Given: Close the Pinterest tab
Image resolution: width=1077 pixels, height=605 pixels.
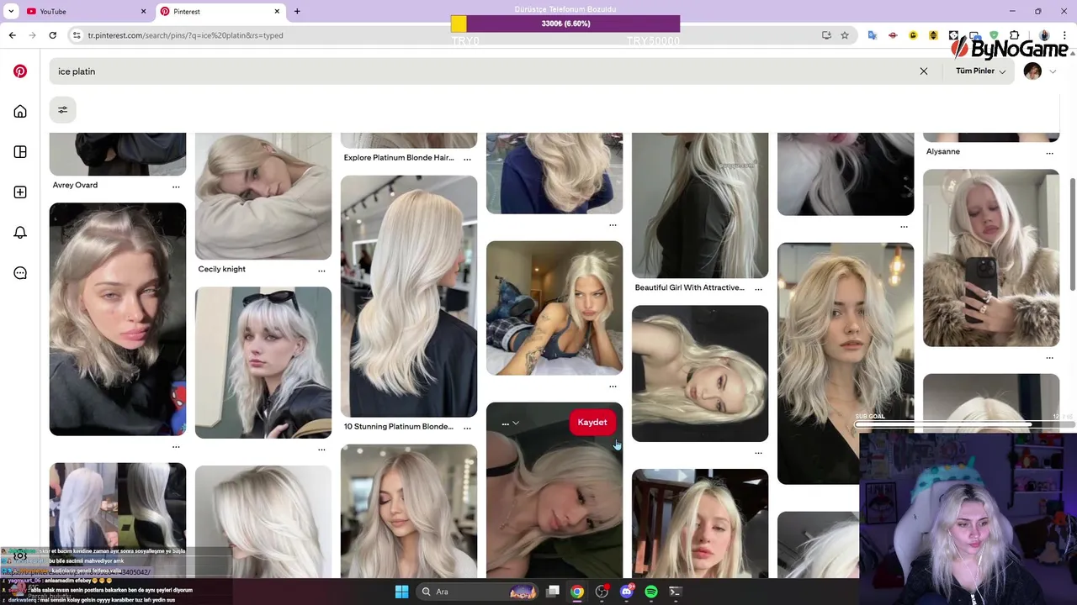Looking at the screenshot, I should coord(277,11).
